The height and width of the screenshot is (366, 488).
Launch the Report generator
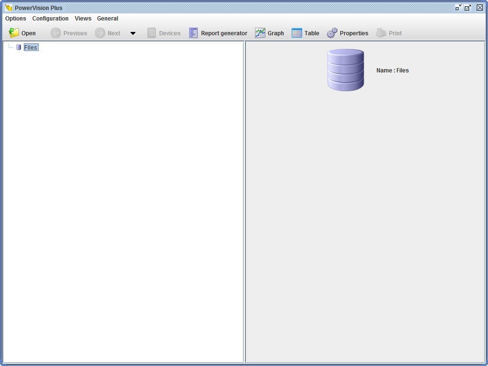click(218, 33)
